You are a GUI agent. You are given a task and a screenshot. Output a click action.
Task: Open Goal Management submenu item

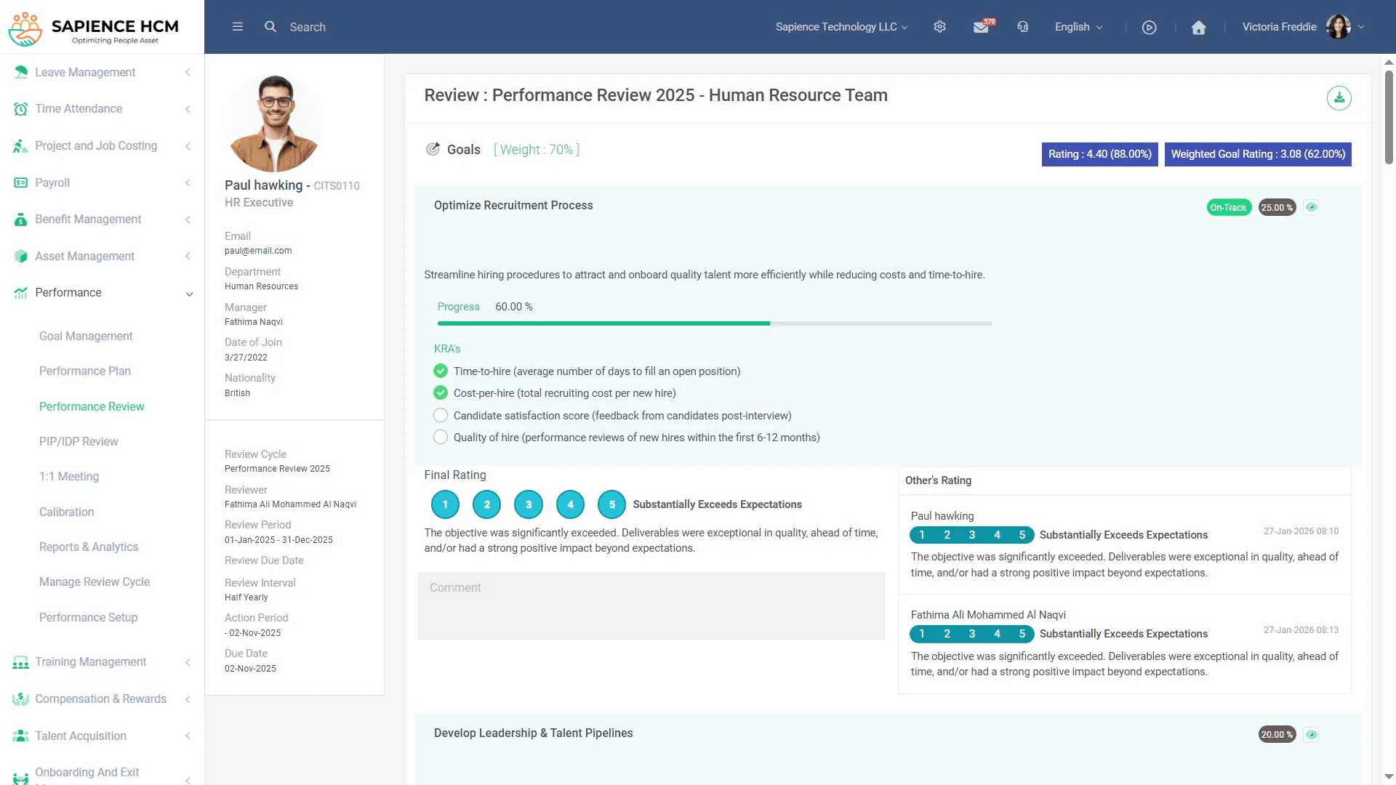point(86,336)
